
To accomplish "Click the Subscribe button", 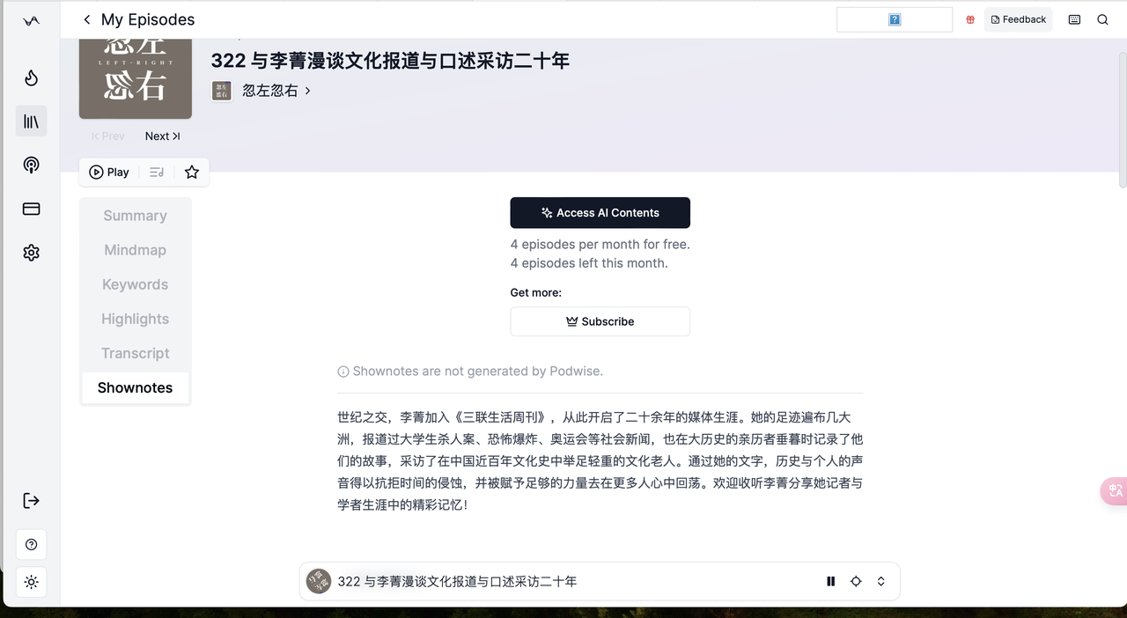I will tap(600, 321).
